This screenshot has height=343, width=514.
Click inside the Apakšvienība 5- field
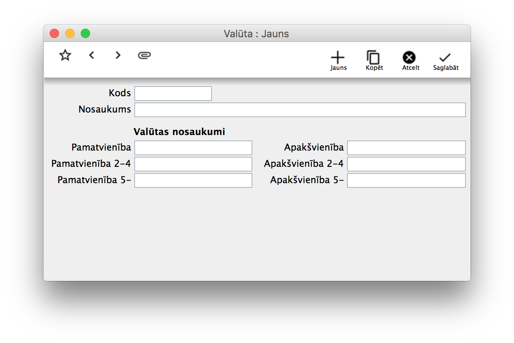(x=406, y=180)
